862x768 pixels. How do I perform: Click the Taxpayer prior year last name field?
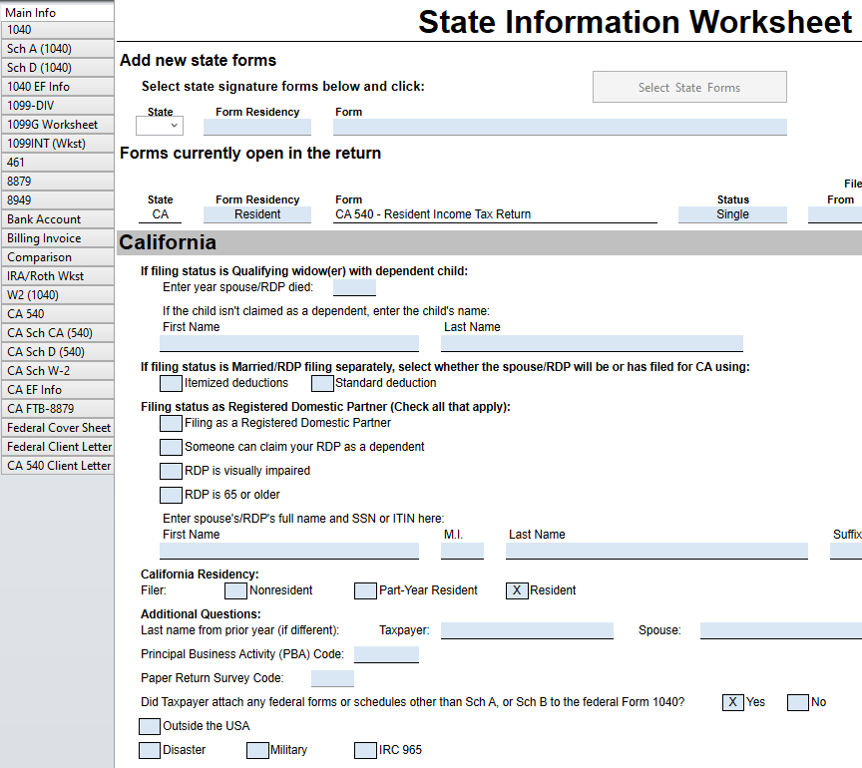527,630
